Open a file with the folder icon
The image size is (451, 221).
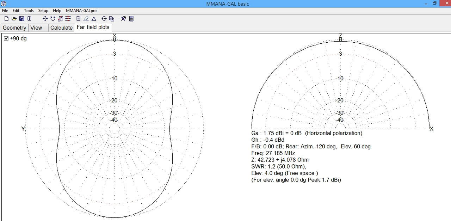(14, 19)
